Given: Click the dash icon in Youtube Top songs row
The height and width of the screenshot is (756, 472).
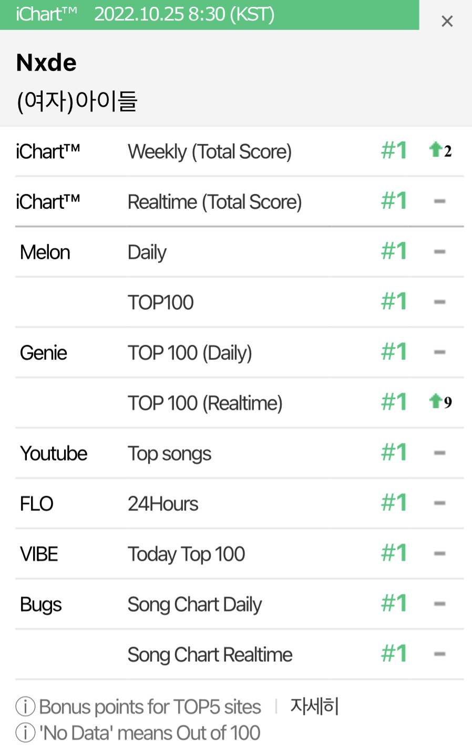Looking at the screenshot, I should point(440,452).
